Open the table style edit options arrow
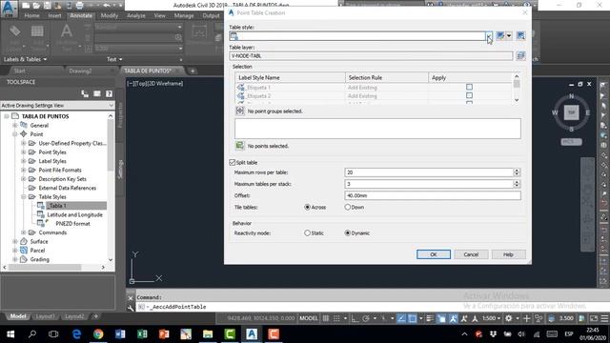The width and height of the screenshot is (610, 343). (509, 36)
